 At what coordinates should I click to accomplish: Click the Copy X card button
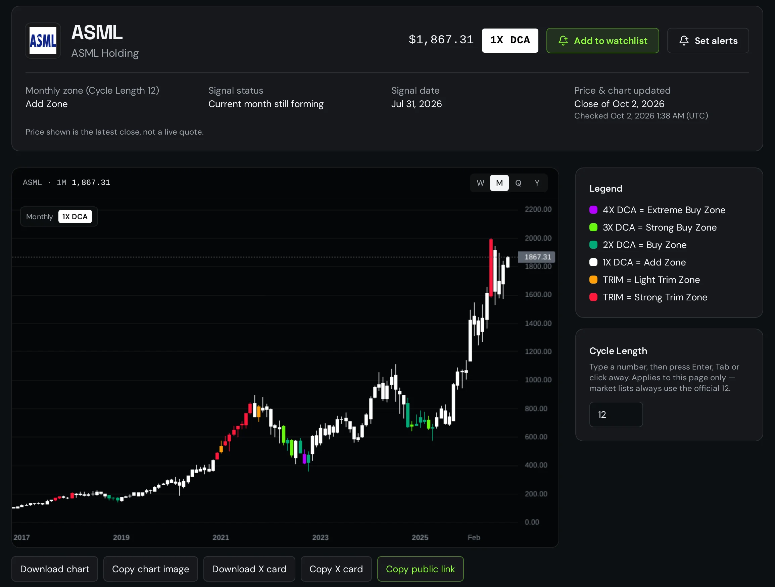[x=336, y=569]
